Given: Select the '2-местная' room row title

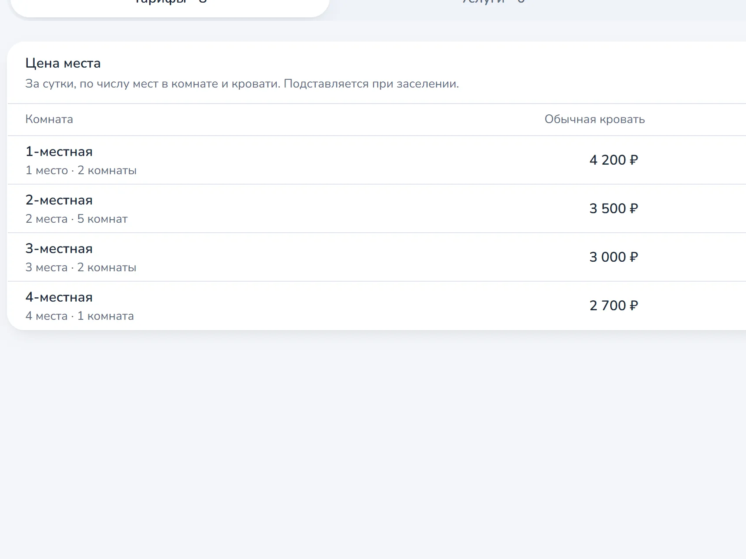Looking at the screenshot, I should [59, 200].
